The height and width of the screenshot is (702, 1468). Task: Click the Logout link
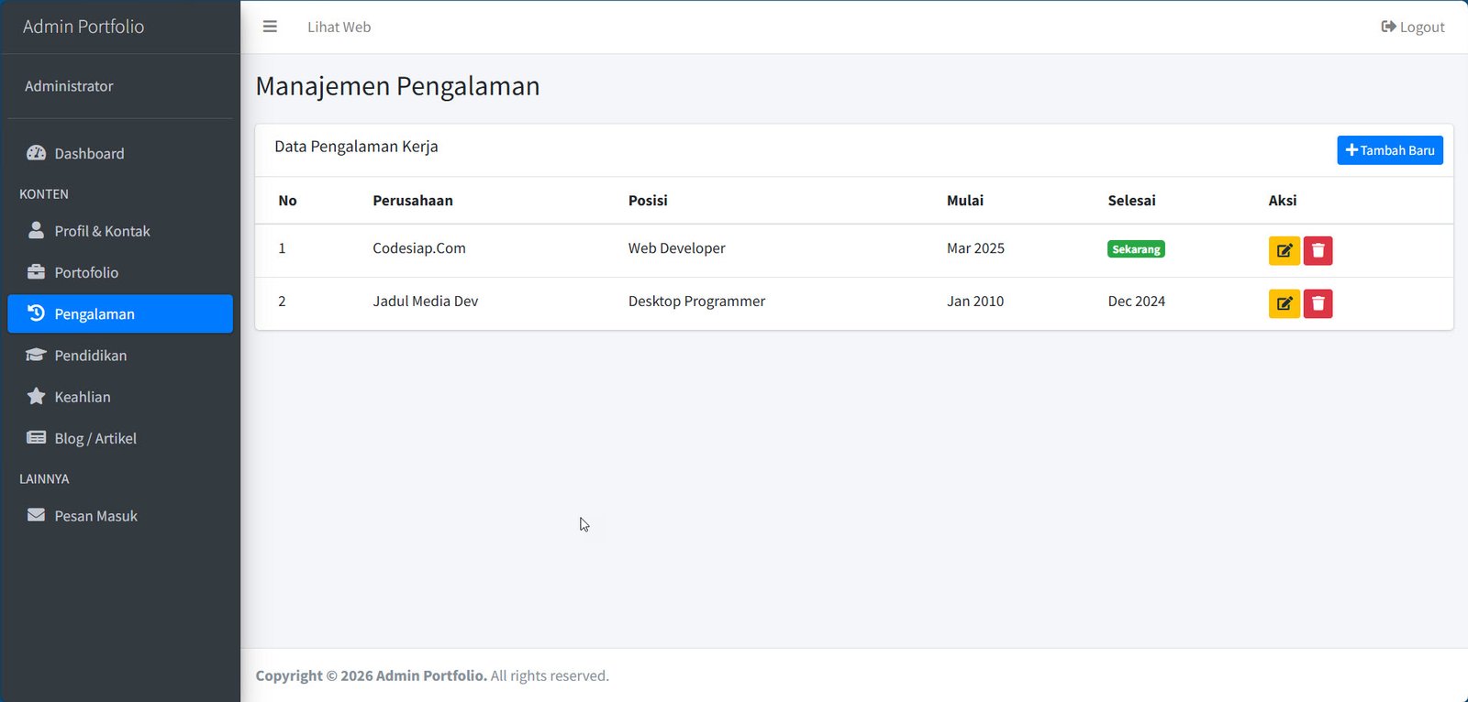[x=1413, y=27]
